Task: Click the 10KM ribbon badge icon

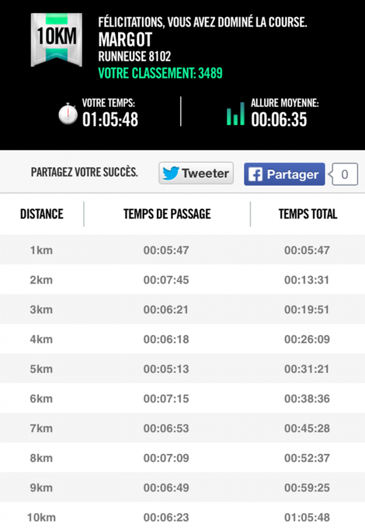Action: tap(56, 39)
